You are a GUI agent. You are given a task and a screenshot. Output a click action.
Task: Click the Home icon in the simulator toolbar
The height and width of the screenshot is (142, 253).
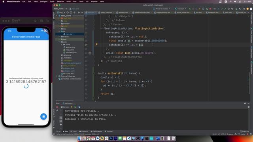point(35,21)
